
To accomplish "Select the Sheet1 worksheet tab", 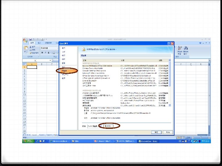I will pyautogui.click(x=35, y=135).
